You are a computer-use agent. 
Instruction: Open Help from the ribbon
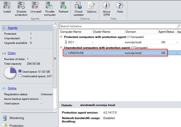pyautogui.click(x=120, y=7)
